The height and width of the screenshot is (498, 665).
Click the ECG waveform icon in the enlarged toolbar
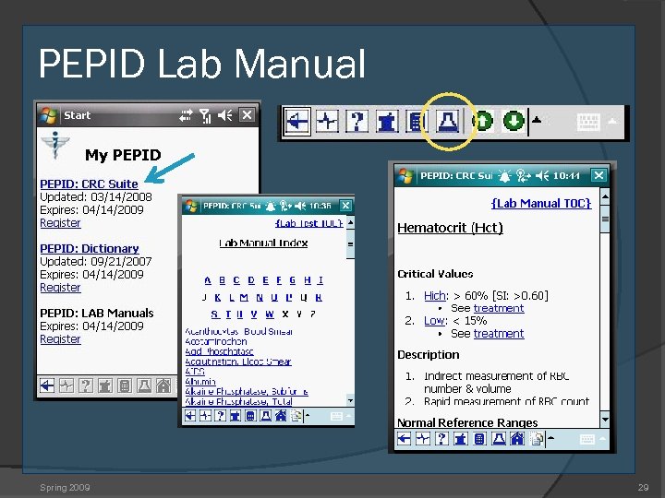[327, 122]
